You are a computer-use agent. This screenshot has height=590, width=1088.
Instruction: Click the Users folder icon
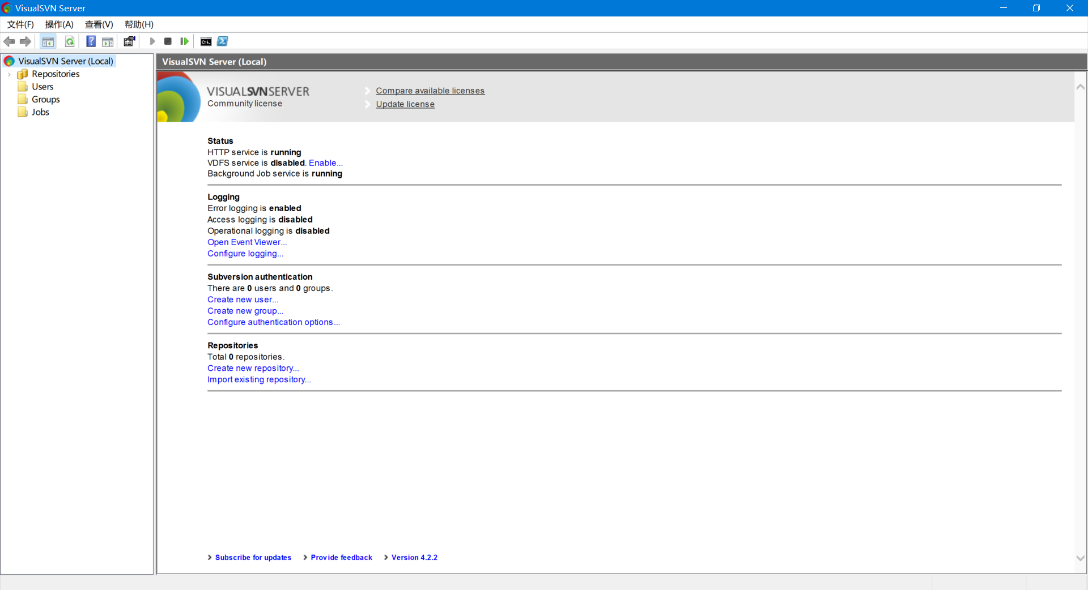[x=23, y=87]
